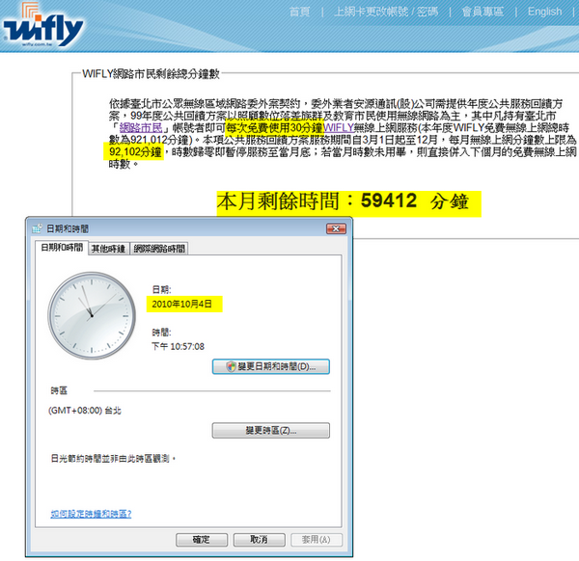Switch site language to English

click(544, 12)
